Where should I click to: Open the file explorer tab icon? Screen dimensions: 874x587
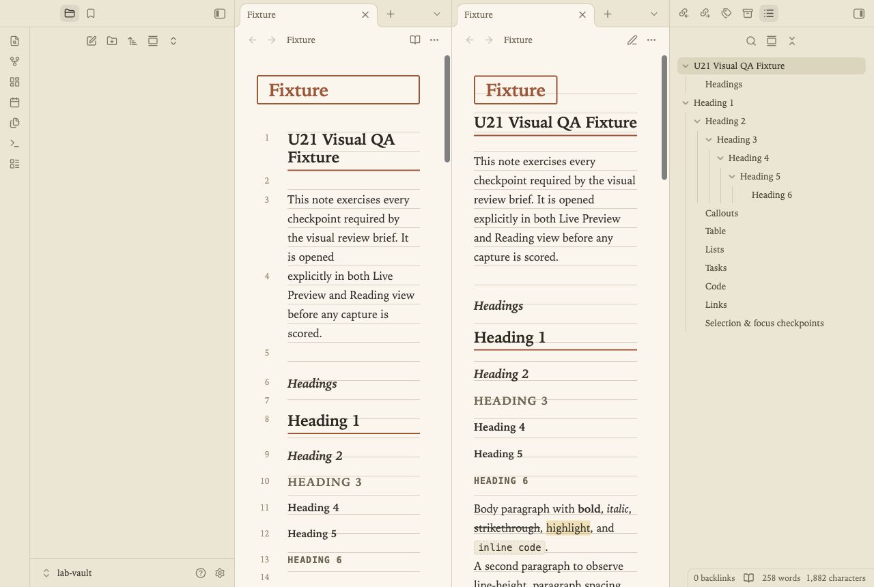point(69,14)
